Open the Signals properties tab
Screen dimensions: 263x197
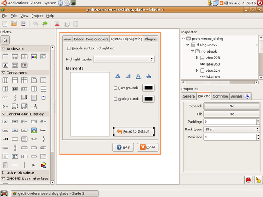(236, 96)
